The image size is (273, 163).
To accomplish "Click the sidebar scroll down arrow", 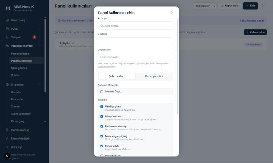I will pyautogui.click(x=45, y=122).
